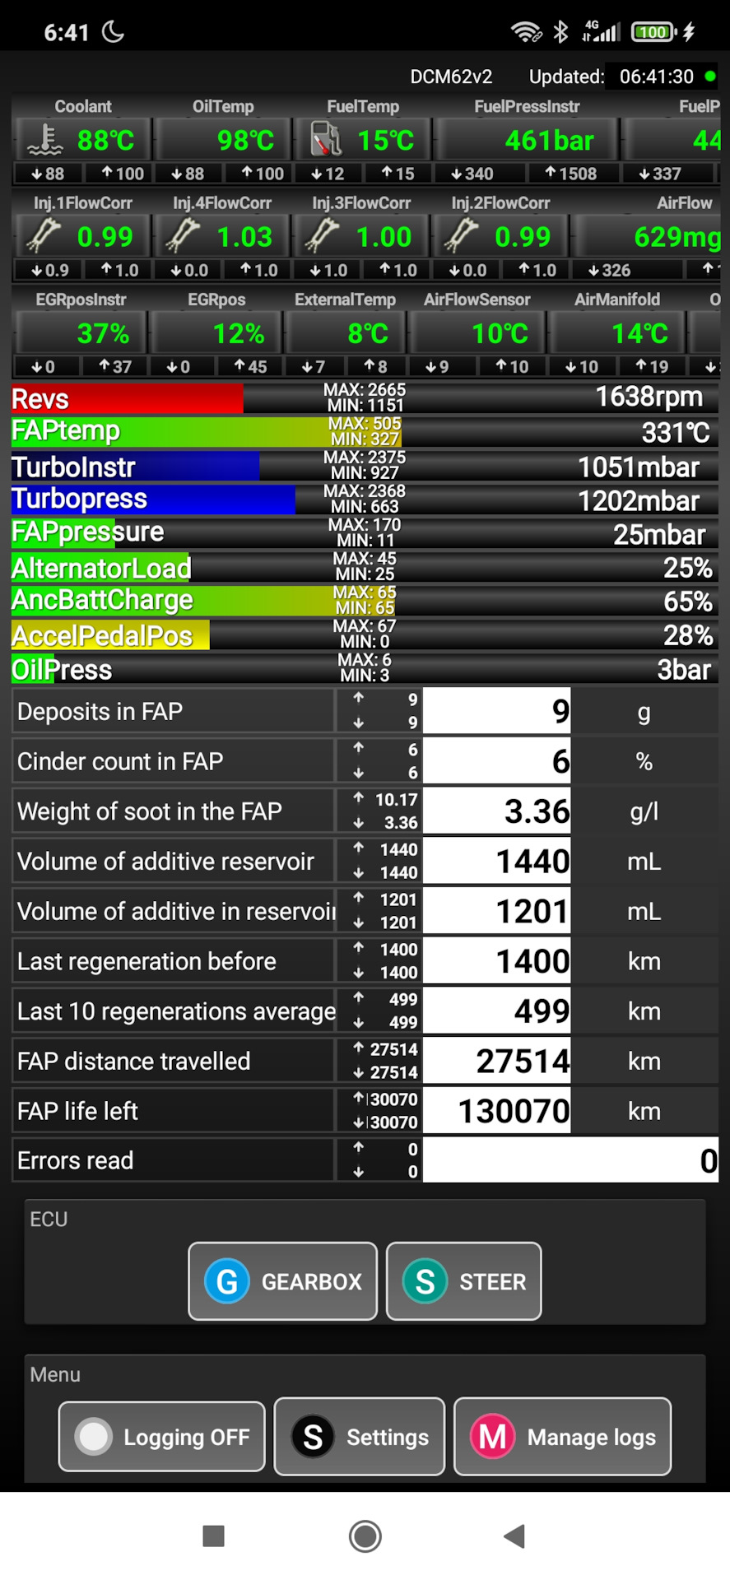Viewport: 730px width, 1580px height.
Task: Tap the AirManifold 14°C value
Action: pyautogui.click(x=639, y=333)
